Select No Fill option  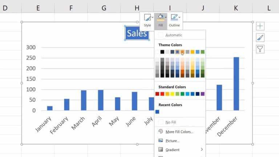pos(180,122)
